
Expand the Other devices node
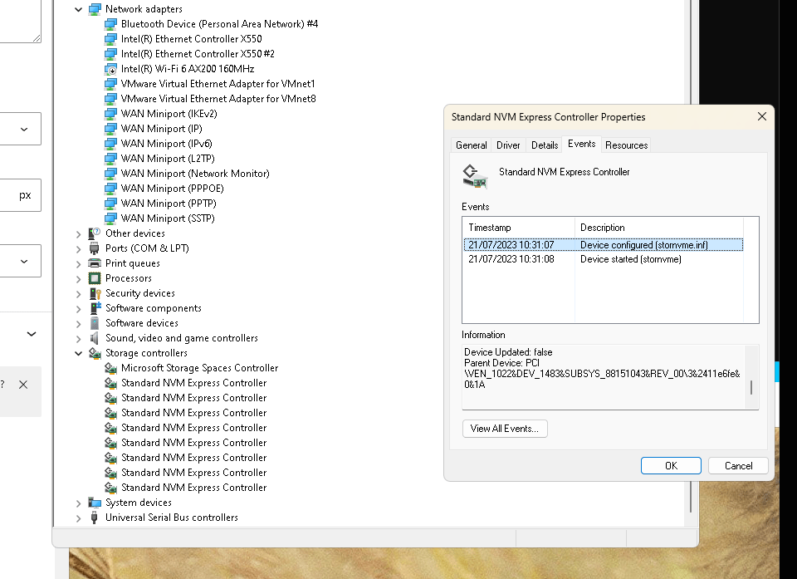(x=78, y=234)
